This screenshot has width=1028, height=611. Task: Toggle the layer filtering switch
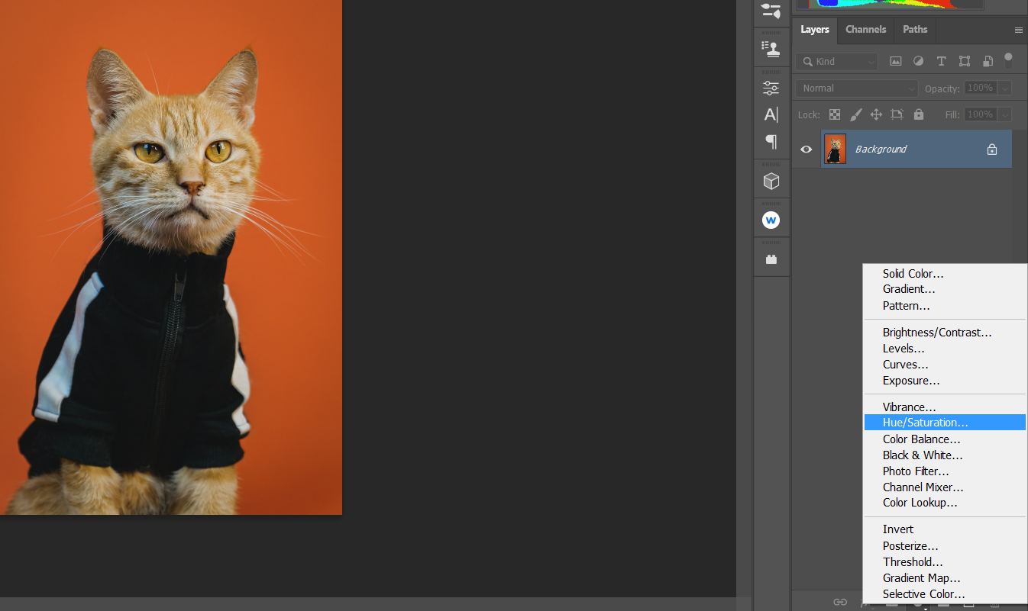coord(1008,60)
